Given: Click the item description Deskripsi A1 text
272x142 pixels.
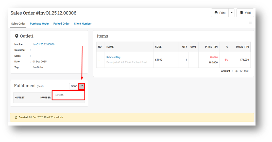Looking at the screenshot, I should (127, 62).
